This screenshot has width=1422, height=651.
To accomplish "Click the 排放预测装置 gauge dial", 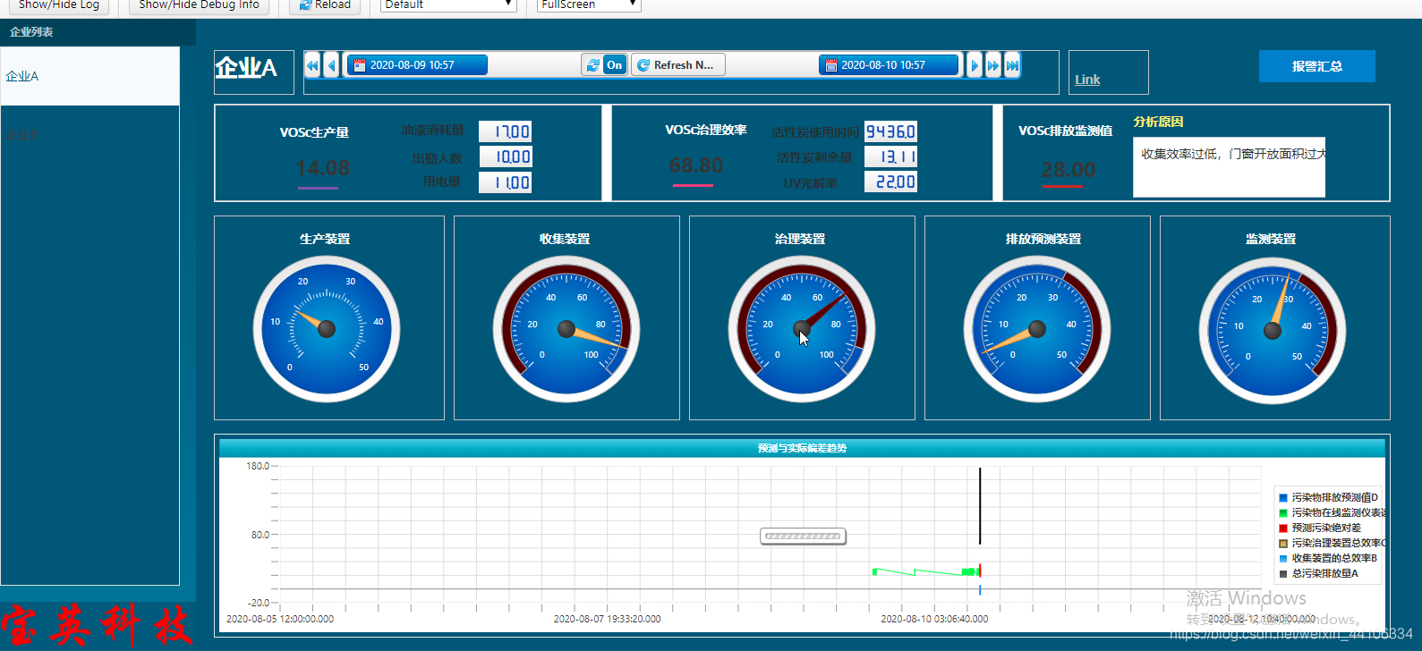I will pos(1037,329).
